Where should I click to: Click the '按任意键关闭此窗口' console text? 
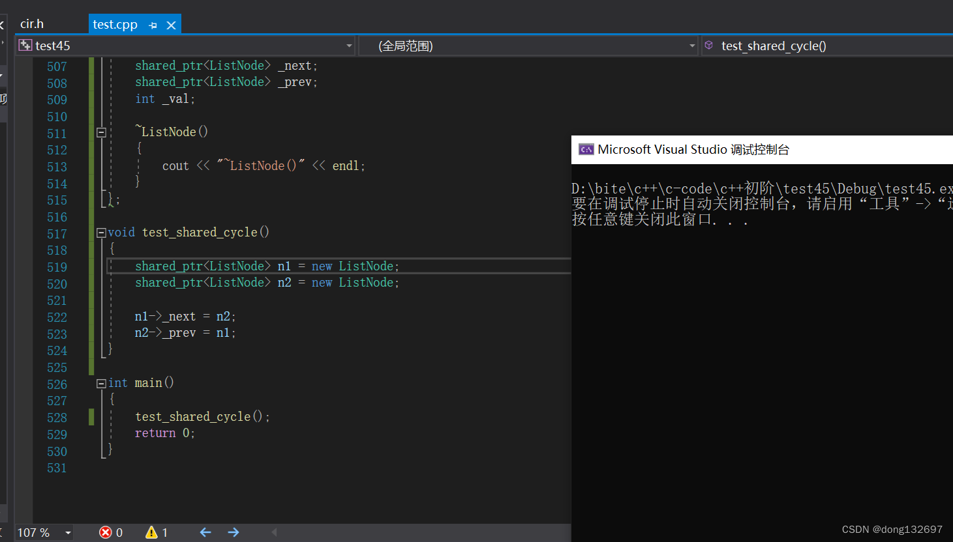pos(659,220)
